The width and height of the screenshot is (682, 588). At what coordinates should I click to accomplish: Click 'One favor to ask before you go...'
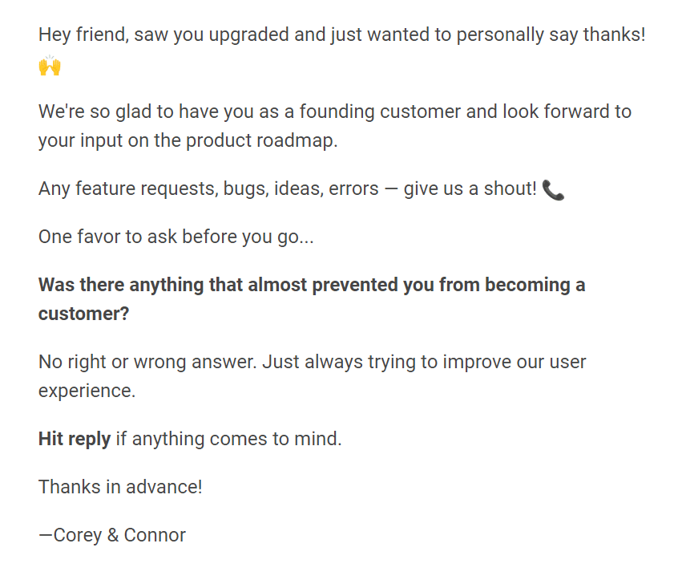pos(176,237)
